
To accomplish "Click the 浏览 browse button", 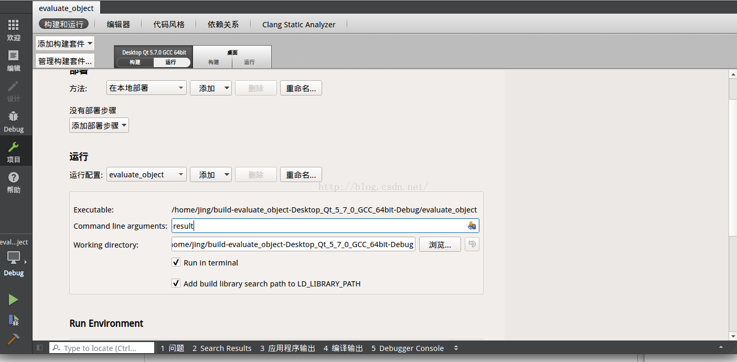I will (x=440, y=244).
